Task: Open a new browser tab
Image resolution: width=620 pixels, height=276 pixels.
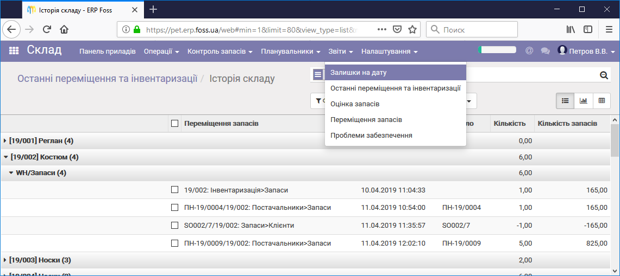Action: click(153, 9)
